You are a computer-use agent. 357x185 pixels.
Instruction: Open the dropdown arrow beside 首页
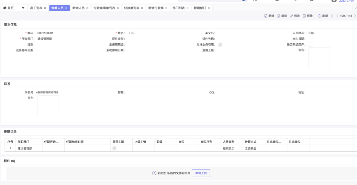(x=23, y=8)
